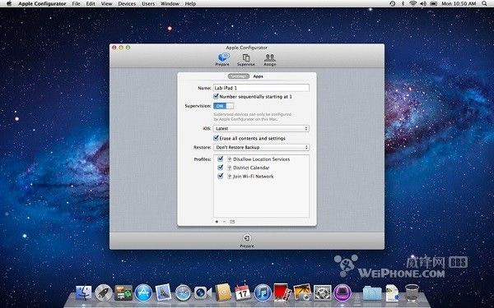The height and width of the screenshot is (308, 494).
Task: Click the purple Apple Configurator Dock icon
Action: tap(343, 292)
